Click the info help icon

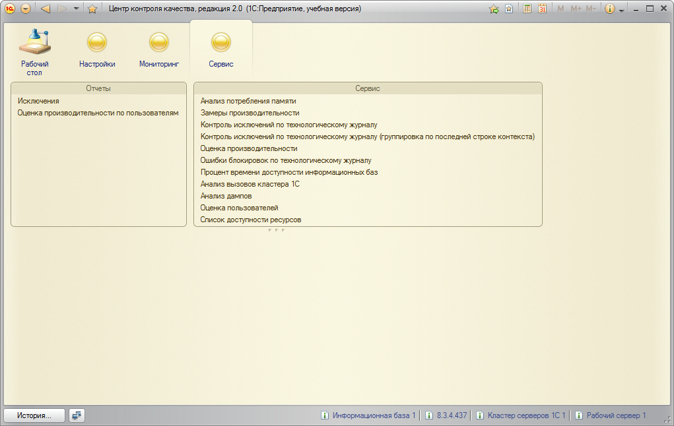coord(609,9)
